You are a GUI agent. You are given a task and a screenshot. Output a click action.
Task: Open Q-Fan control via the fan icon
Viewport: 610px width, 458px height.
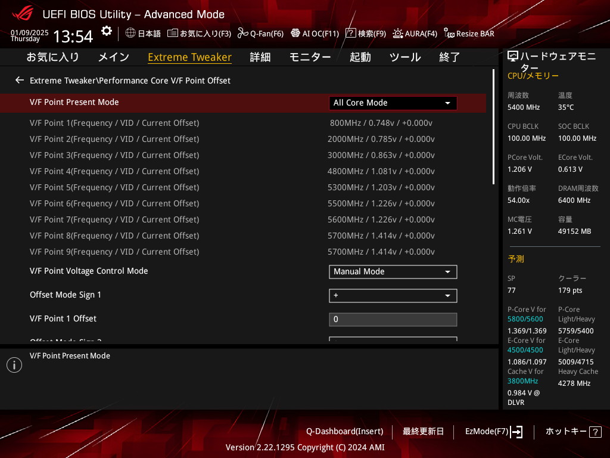pos(242,33)
